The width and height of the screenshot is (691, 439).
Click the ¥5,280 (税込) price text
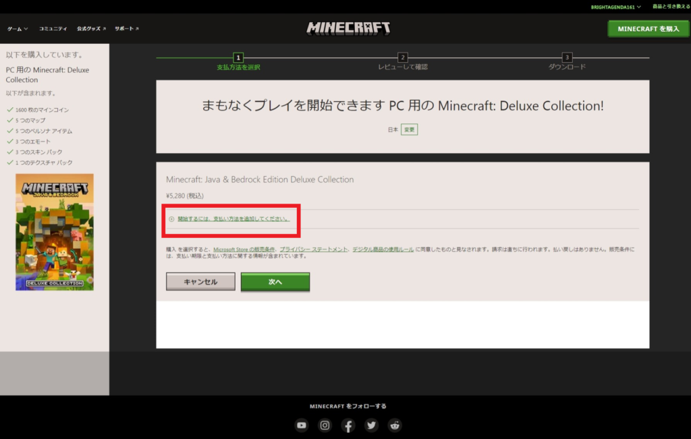(185, 196)
